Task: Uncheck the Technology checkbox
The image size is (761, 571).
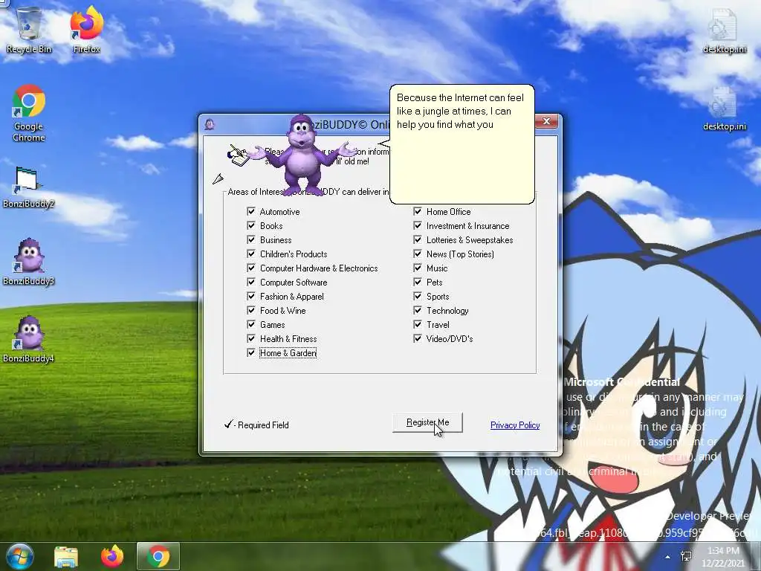Action: tap(418, 310)
